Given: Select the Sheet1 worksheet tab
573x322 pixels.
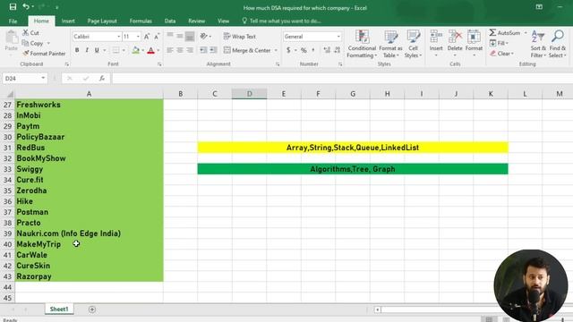Looking at the screenshot, I should click(x=59, y=309).
